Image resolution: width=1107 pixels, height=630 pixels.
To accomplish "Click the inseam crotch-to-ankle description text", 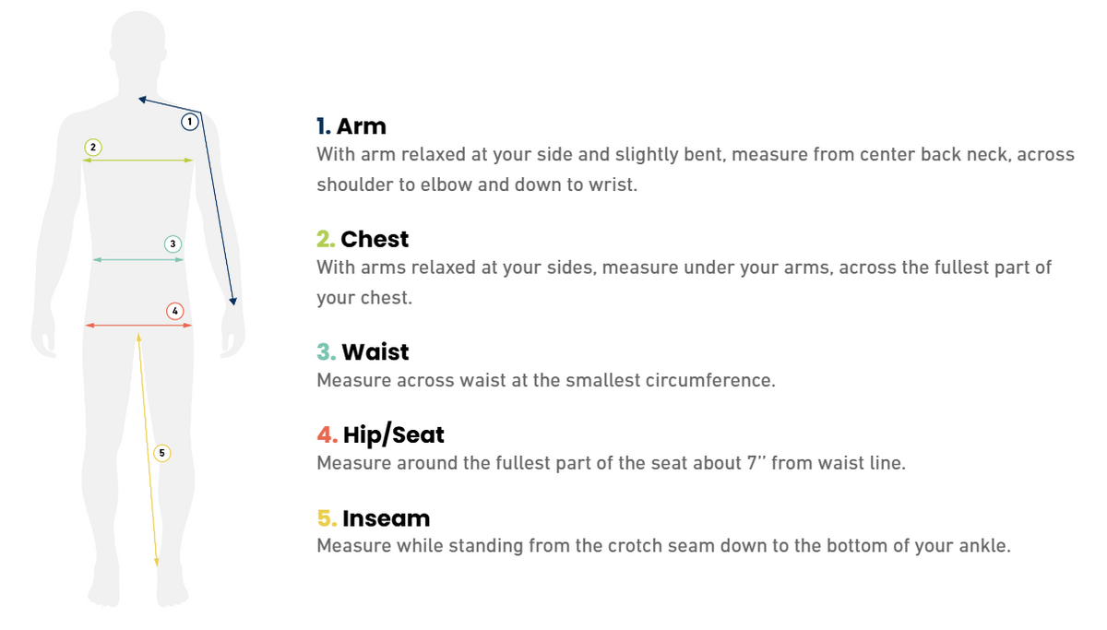I will coord(663,545).
